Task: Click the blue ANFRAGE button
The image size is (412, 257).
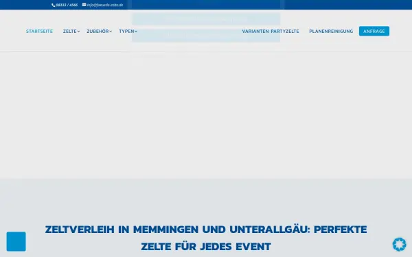Action: coord(374,32)
